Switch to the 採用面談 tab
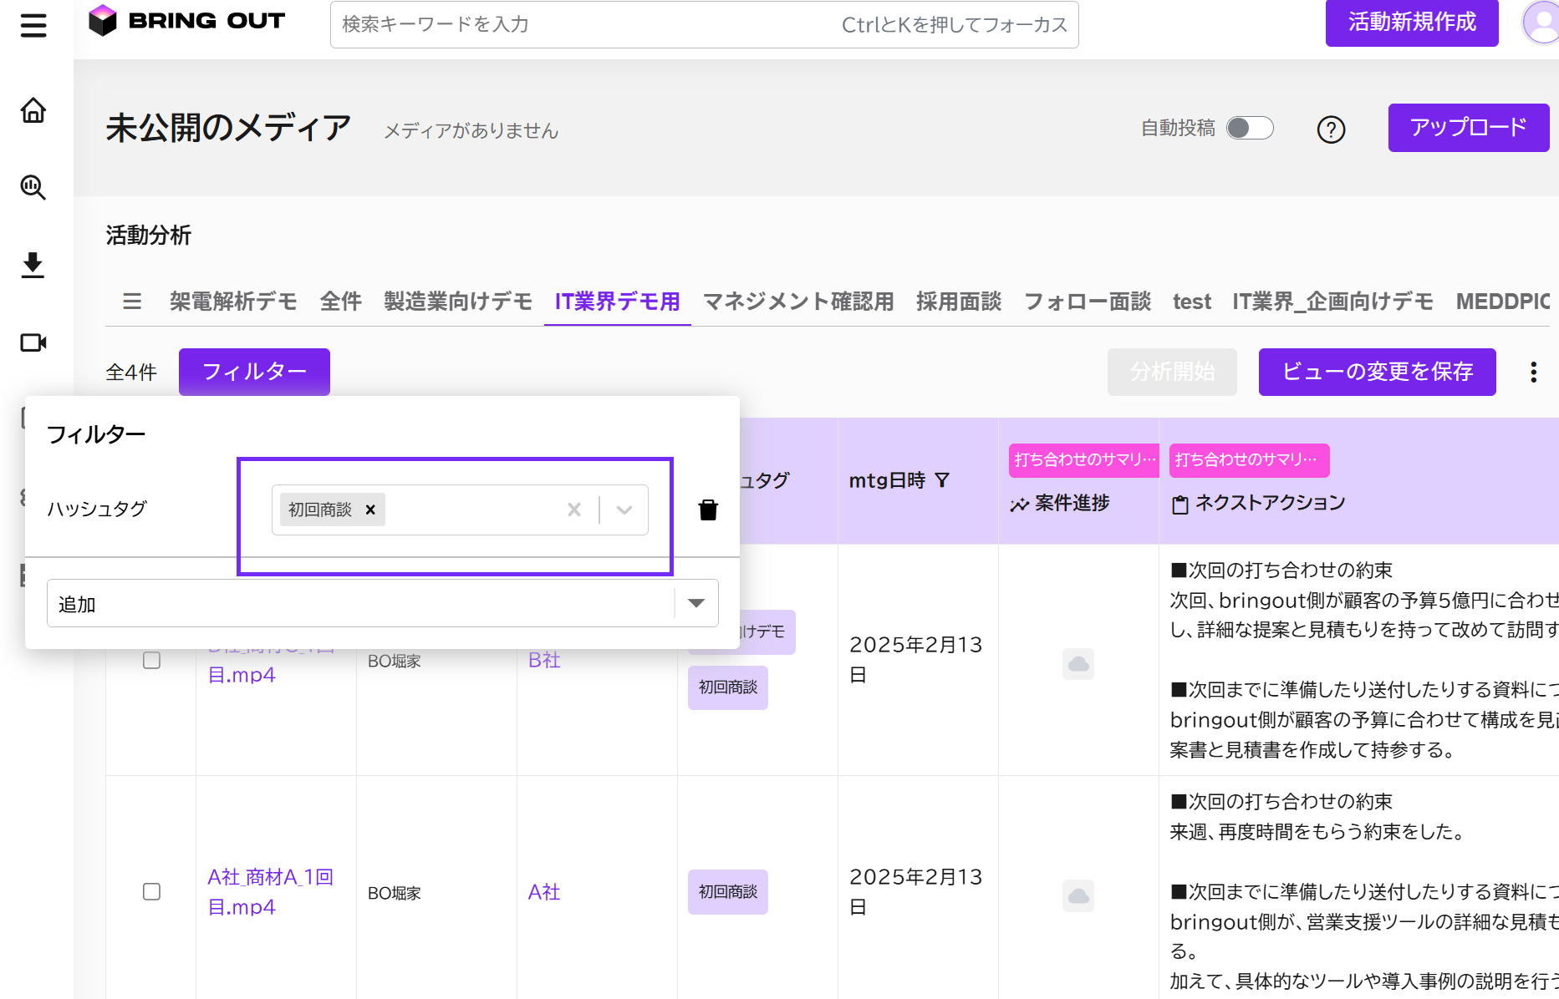1559x999 pixels. click(959, 302)
